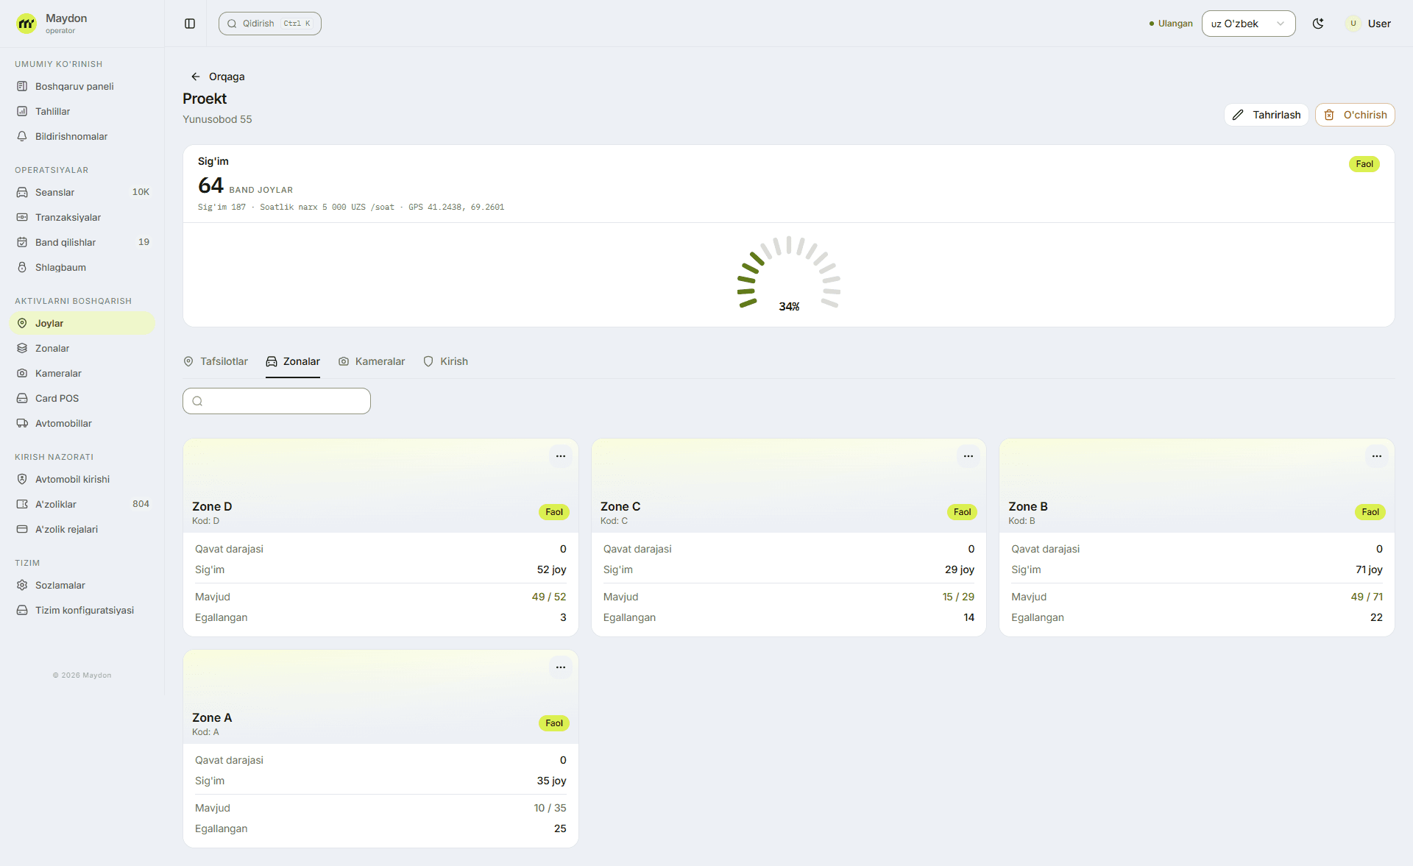The height and width of the screenshot is (866, 1413).
Task: Click Zone C Faol status badge
Action: pyautogui.click(x=962, y=512)
